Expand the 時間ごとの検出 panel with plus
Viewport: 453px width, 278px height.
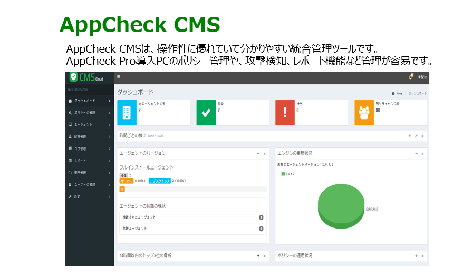pos(410,136)
